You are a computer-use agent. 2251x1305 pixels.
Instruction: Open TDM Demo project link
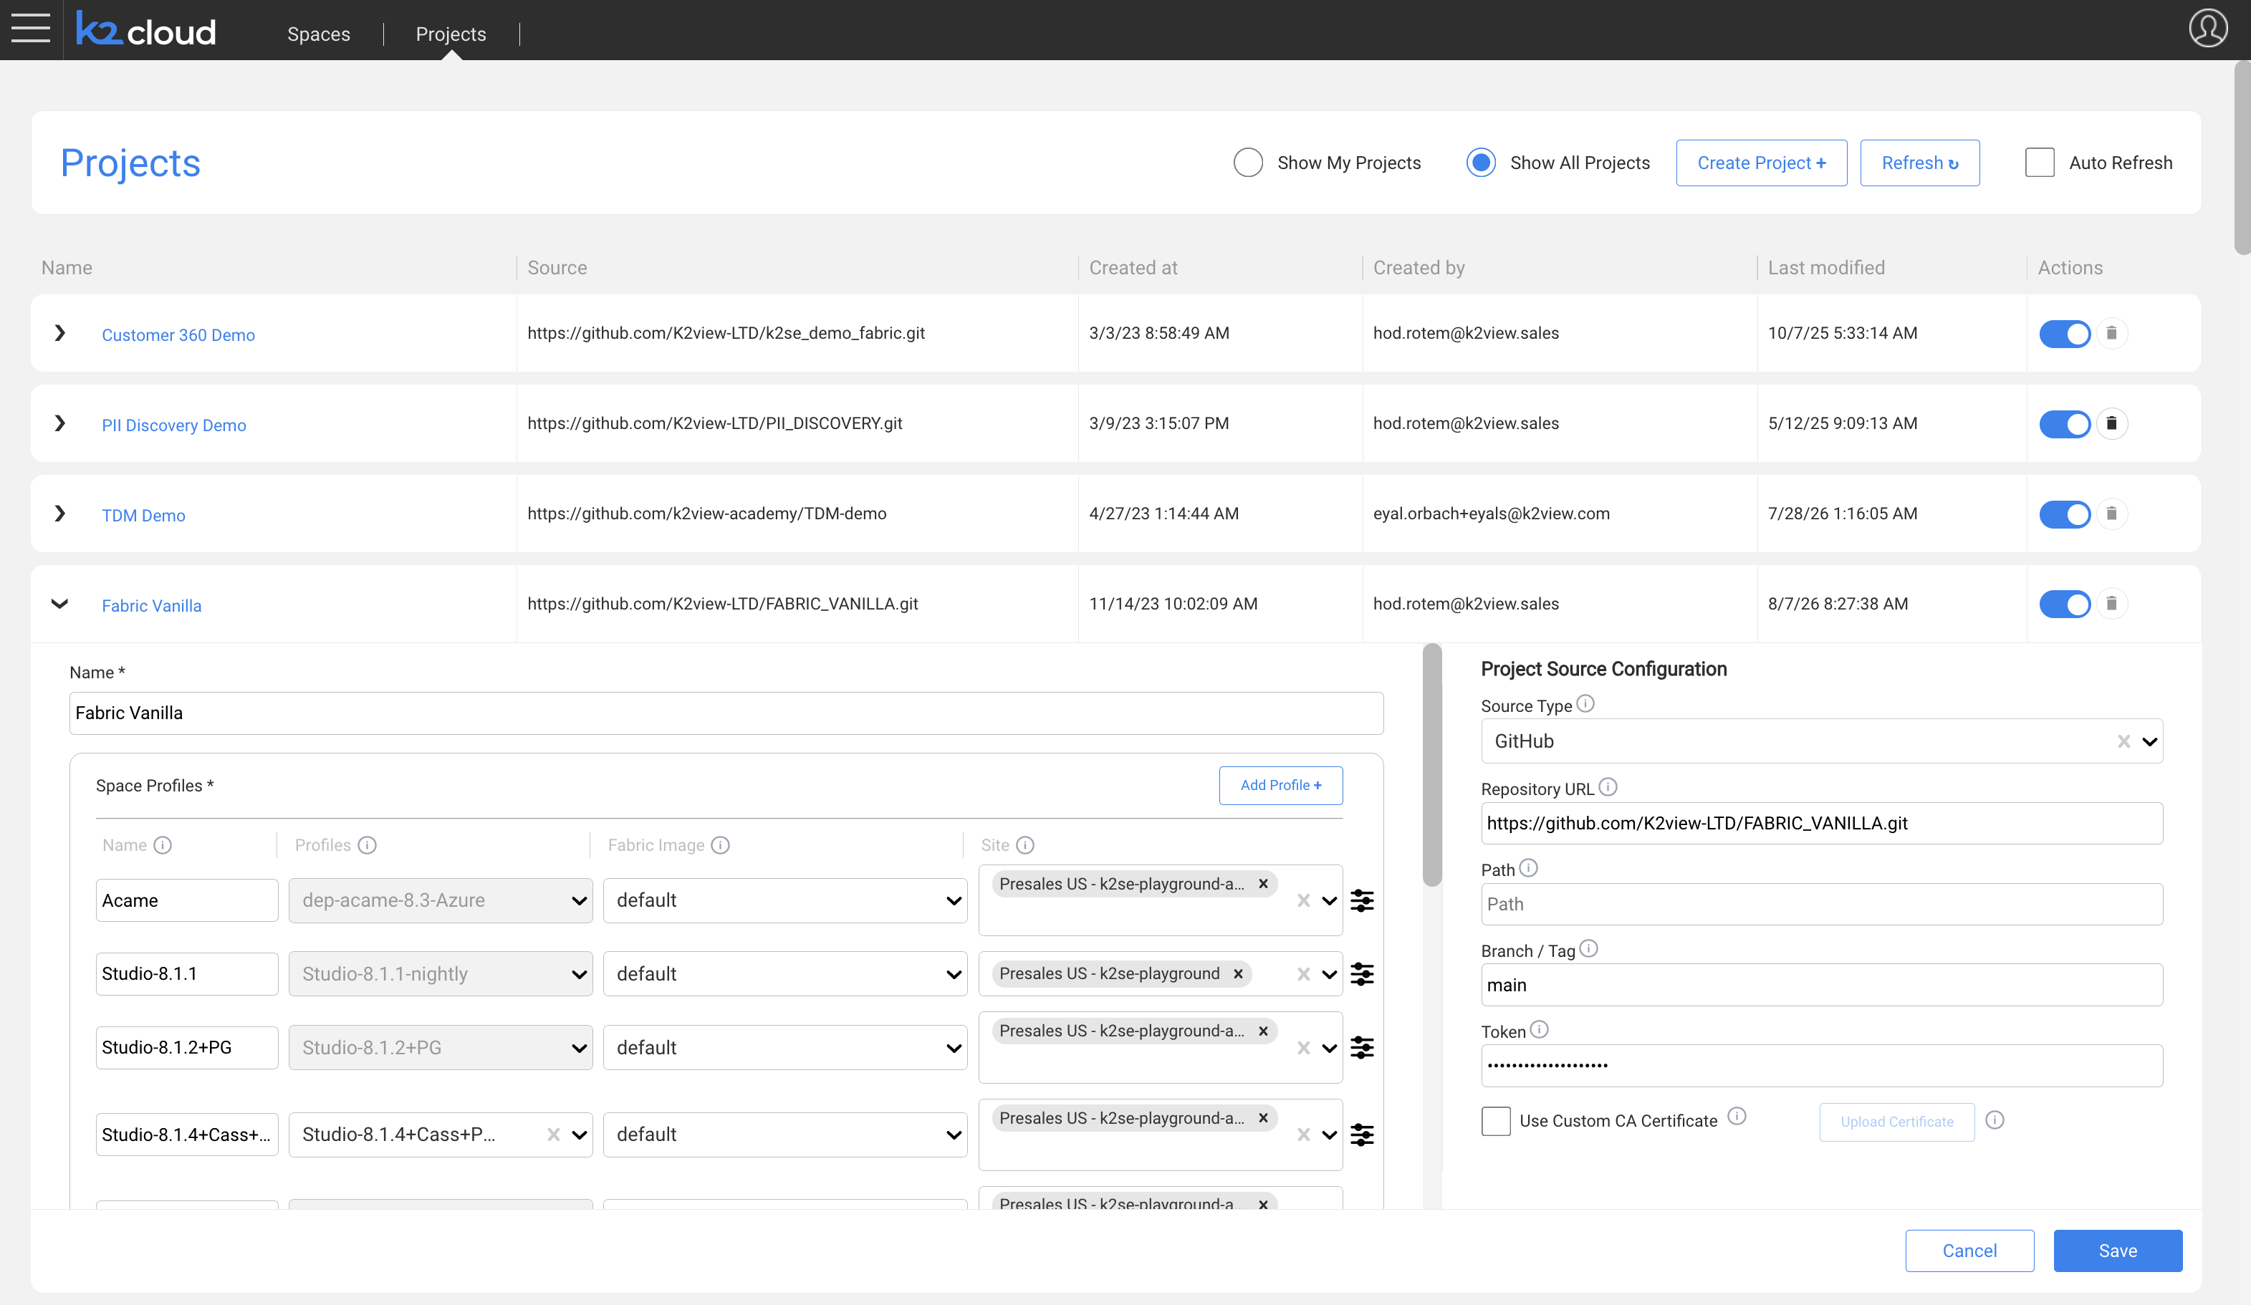click(144, 516)
